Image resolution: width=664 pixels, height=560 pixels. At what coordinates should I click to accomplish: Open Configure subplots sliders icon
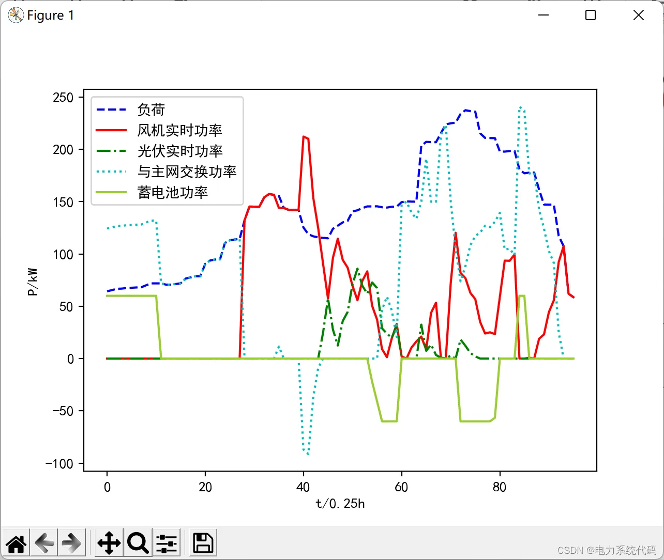[x=166, y=543]
